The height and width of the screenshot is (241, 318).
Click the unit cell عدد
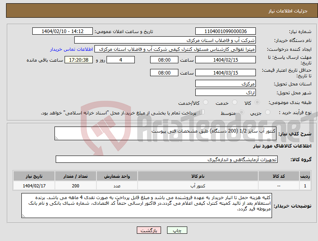117,186
